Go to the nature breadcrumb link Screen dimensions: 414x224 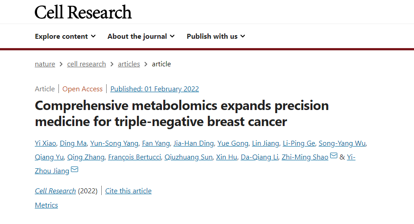(x=45, y=64)
